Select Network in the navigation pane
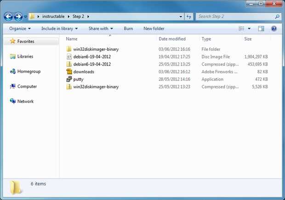Image resolution: width=285 pixels, height=200 pixels. click(x=25, y=101)
